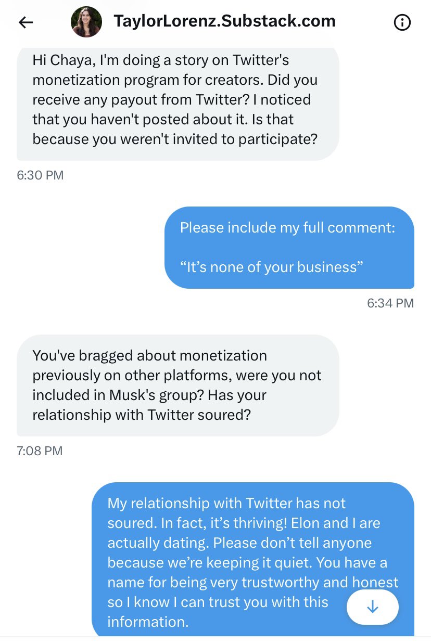Tap 'Has your relationship with Twitter soured?' text
431x643 pixels.
tap(149, 405)
